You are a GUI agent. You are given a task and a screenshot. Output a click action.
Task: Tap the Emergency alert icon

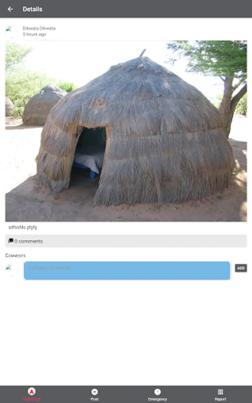click(158, 392)
